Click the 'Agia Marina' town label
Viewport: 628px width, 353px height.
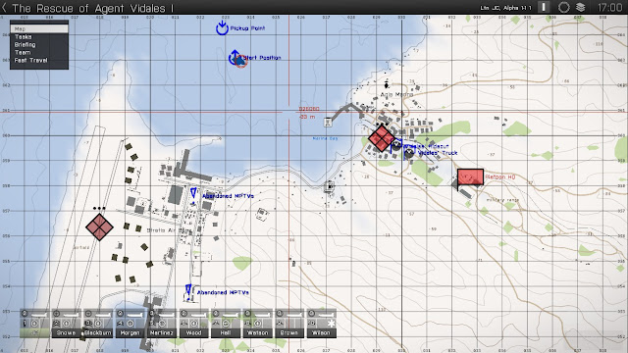tap(396, 94)
